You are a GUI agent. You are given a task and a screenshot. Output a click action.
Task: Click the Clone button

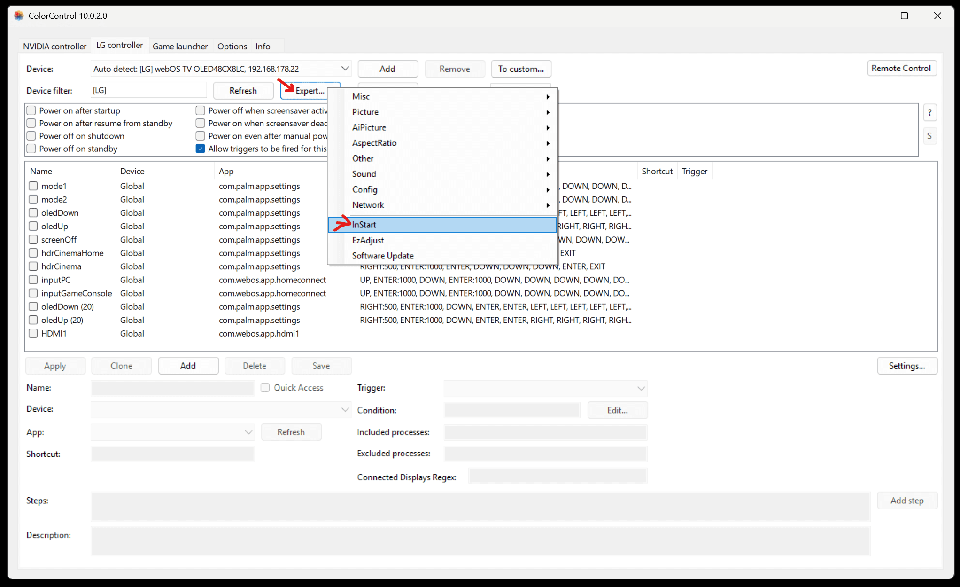pyautogui.click(x=121, y=366)
